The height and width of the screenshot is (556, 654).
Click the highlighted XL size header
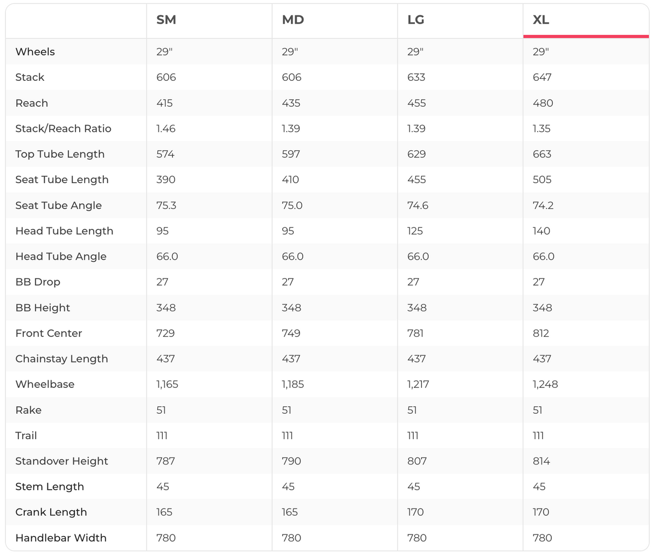(x=541, y=20)
